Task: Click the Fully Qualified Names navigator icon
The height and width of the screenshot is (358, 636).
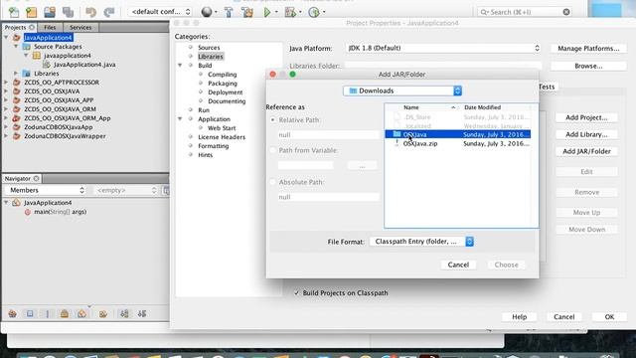Action: [103, 314]
